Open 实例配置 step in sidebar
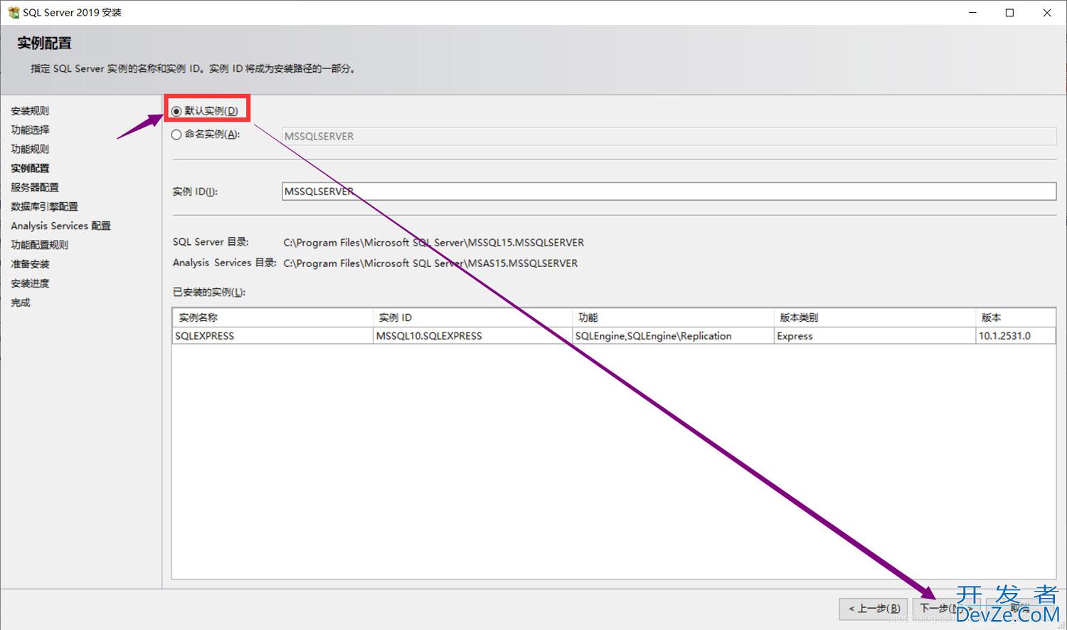This screenshot has width=1067, height=630. (30, 169)
